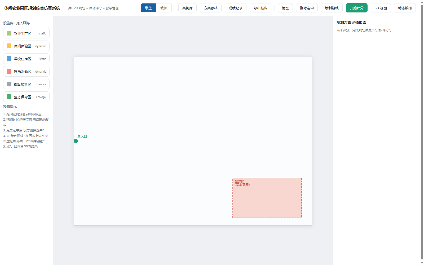Click the page vertical scrollbar
Image resolution: width=424 pixels, height=265 pixels.
point(422,132)
